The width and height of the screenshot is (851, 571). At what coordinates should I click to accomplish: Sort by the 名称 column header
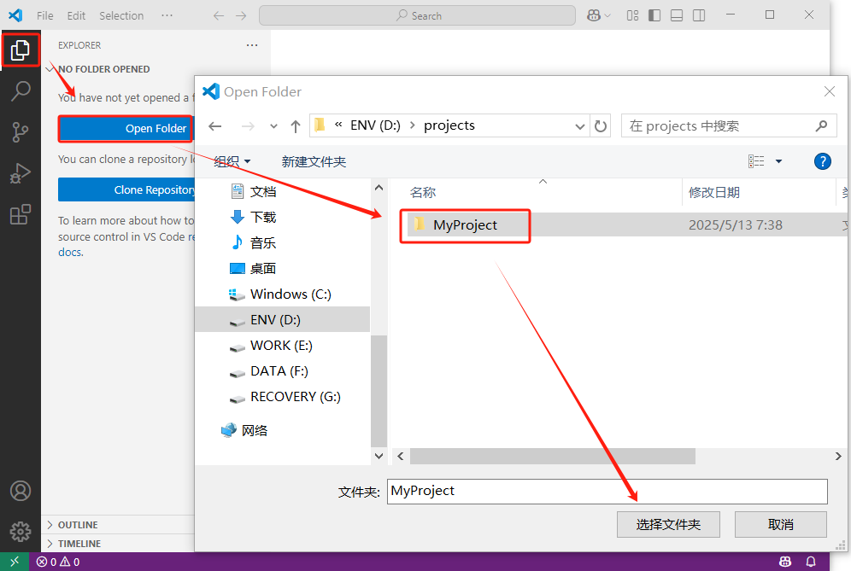(423, 193)
